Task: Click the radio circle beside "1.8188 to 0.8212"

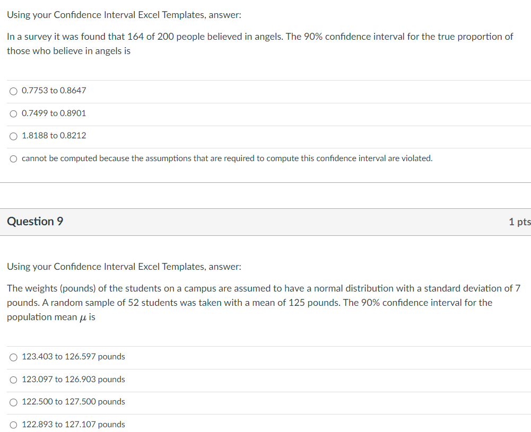Action: coord(12,136)
